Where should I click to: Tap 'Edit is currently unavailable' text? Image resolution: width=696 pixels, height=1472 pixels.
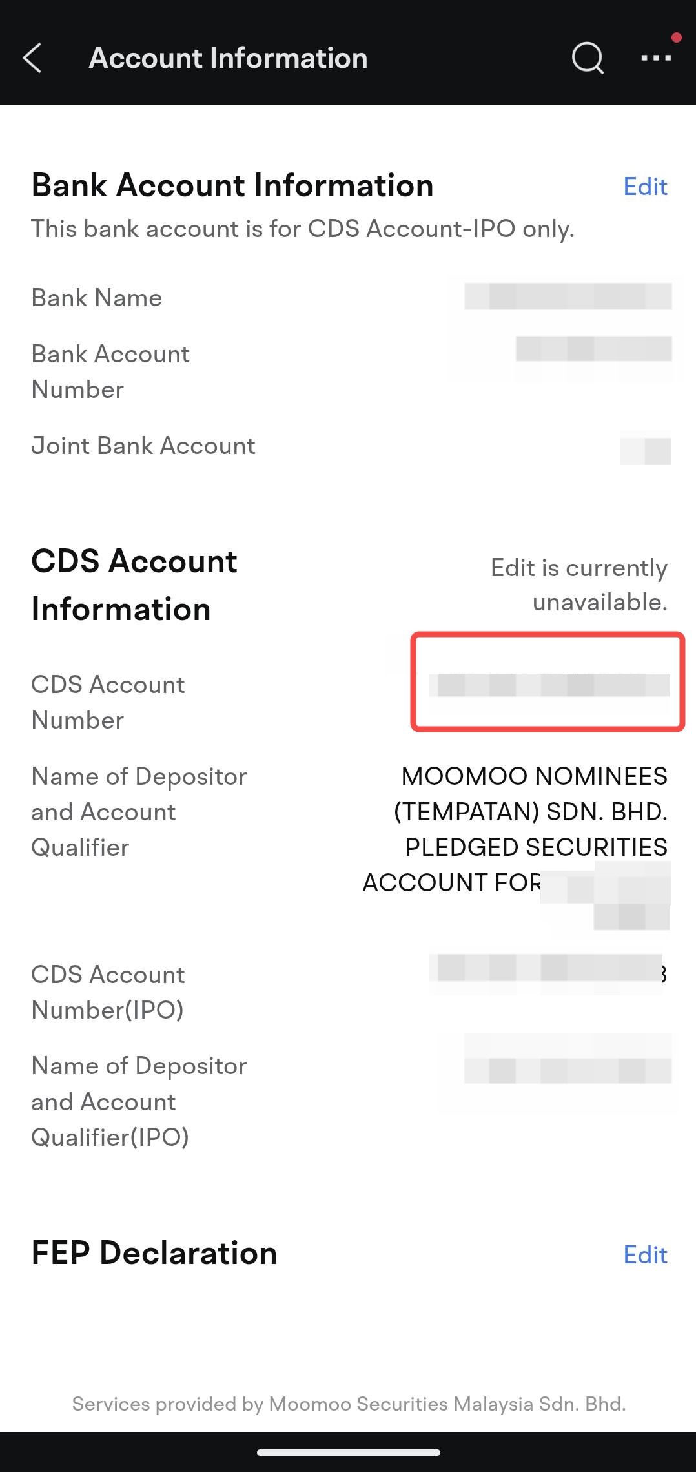[x=579, y=585]
